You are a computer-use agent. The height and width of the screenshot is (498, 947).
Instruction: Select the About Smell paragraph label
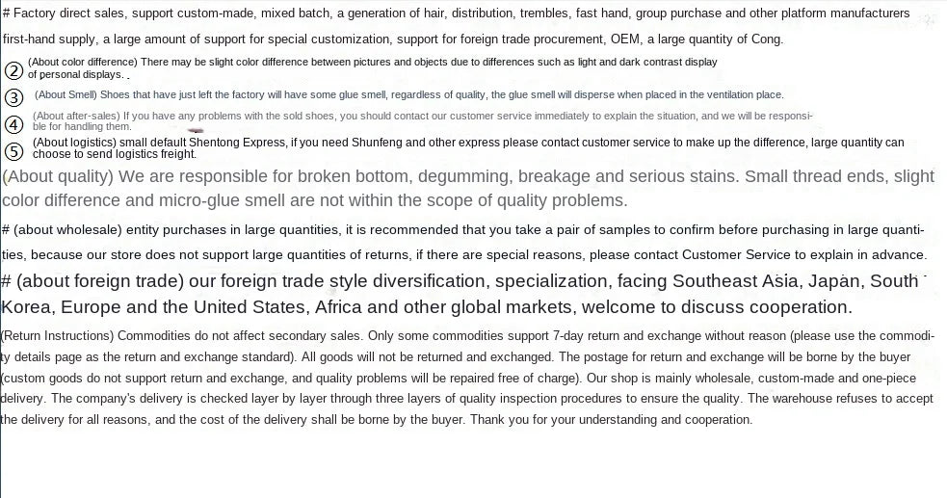(66, 94)
